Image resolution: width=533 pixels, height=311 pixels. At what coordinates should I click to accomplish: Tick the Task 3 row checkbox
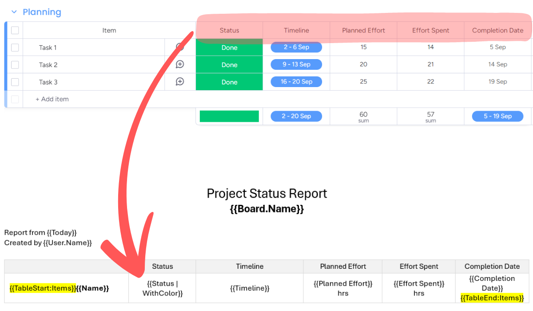(x=15, y=82)
